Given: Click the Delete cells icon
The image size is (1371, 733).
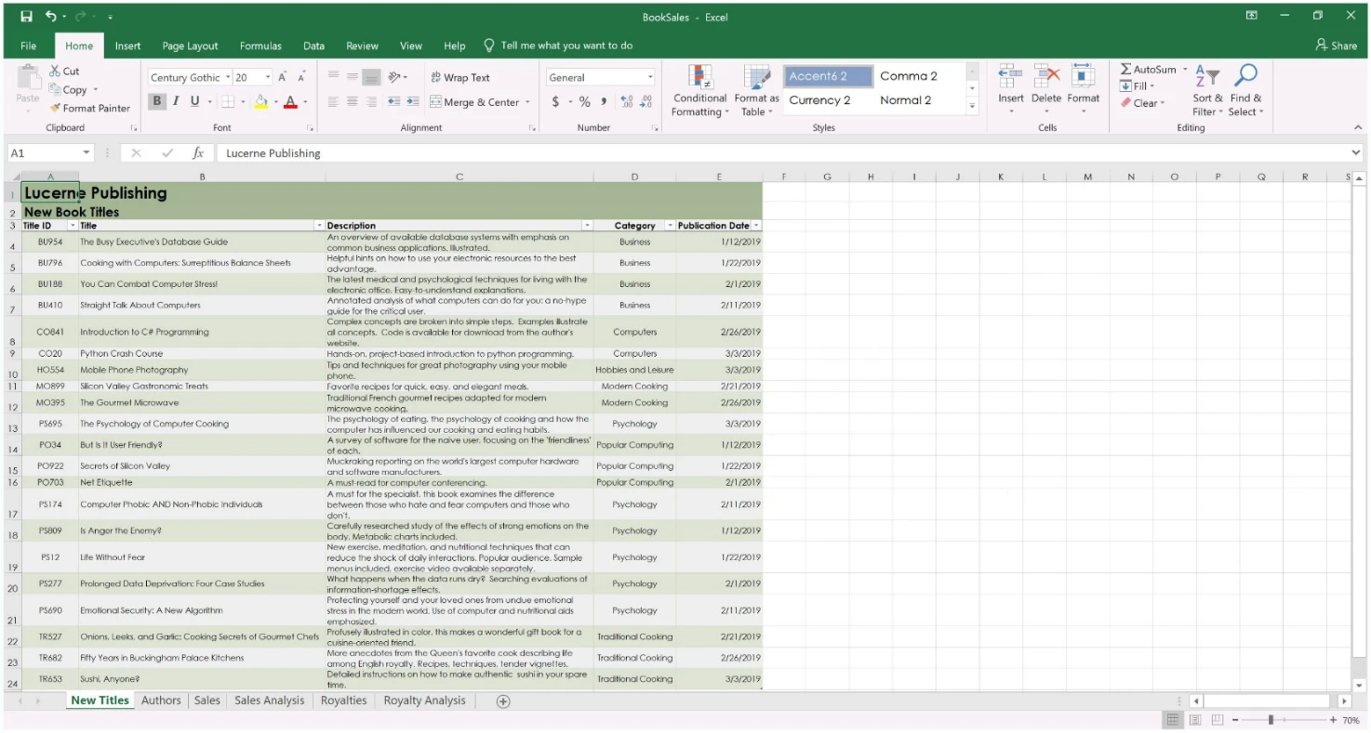Looking at the screenshot, I should [1046, 77].
